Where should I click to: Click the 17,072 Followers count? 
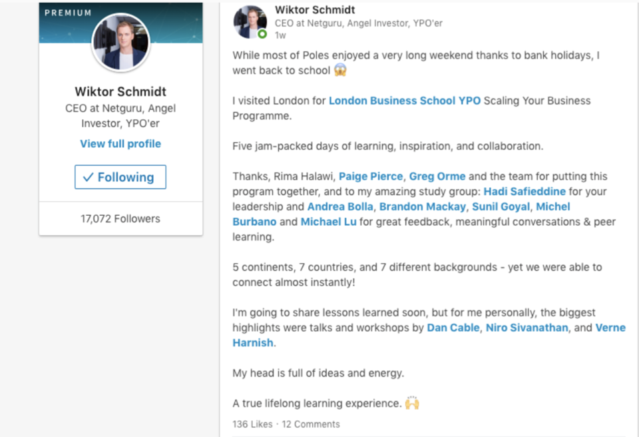[x=120, y=218]
